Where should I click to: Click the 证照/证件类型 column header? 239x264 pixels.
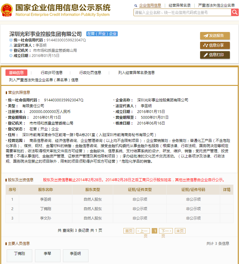(140, 190)
